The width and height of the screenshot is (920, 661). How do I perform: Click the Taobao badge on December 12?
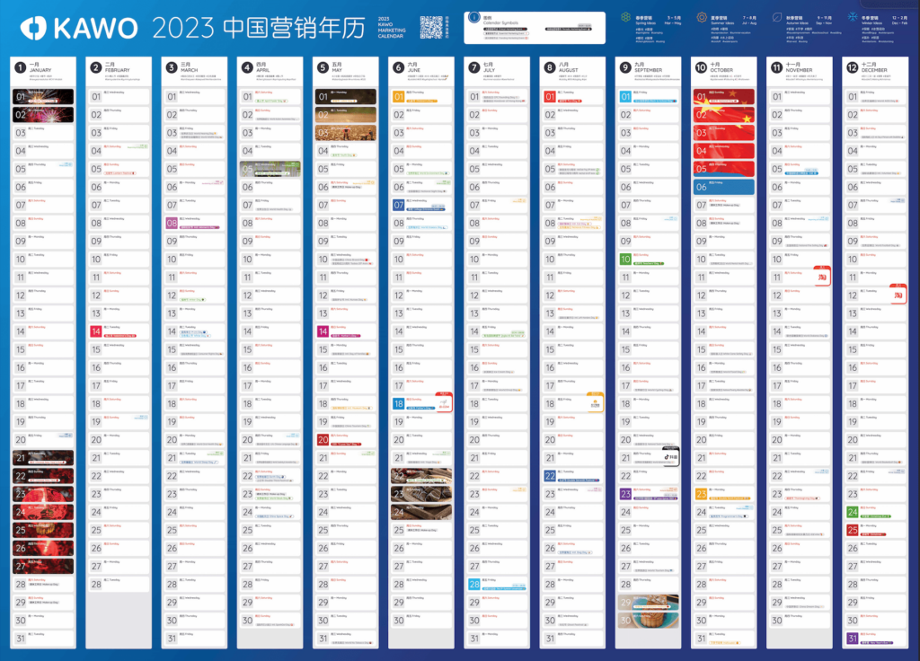[898, 295]
